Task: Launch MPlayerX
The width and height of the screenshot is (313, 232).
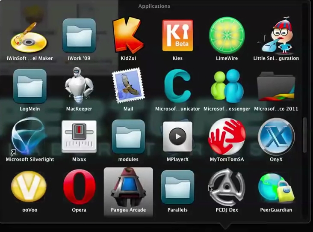Action: (177, 136)
